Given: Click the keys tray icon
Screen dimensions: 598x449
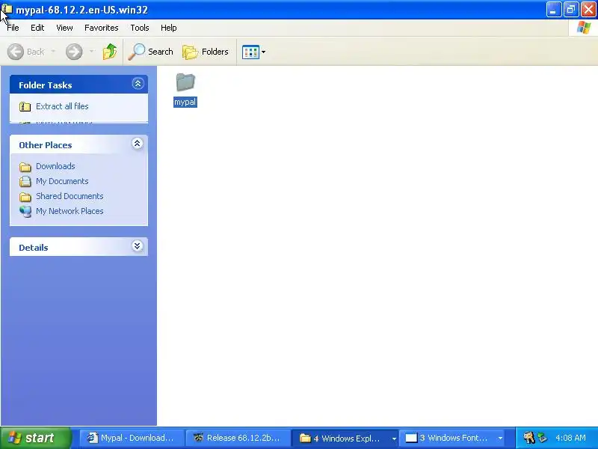Looking at the screenshot, I should pos(528,438).
